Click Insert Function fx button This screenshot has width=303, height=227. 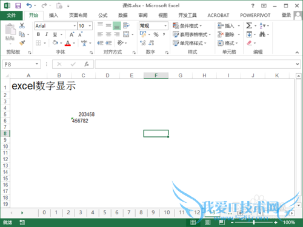point(87,64)
